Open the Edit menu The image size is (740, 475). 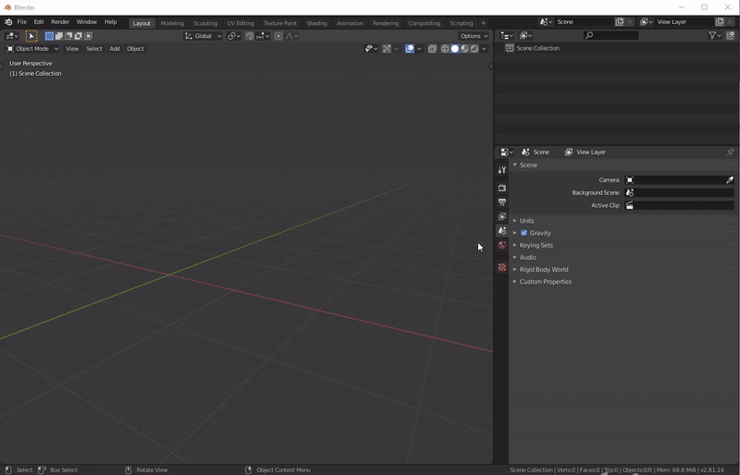pos(39,22)
